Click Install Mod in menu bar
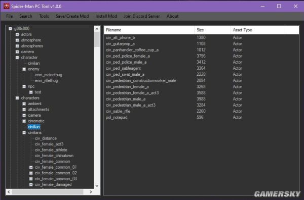This screenshot has width=304, height=200. tap(106, 16)
